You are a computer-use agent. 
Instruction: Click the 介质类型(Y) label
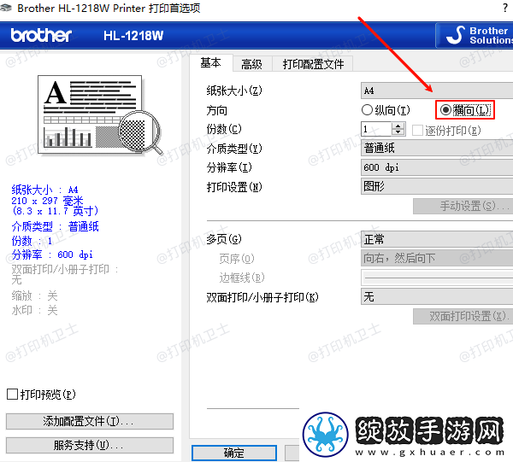coord(234,149)
